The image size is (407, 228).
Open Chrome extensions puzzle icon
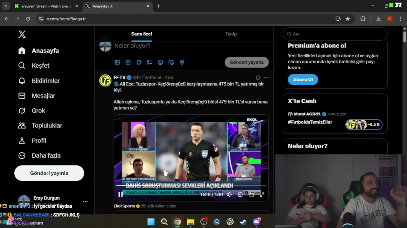pyautogui.click(x=363, y=19)
